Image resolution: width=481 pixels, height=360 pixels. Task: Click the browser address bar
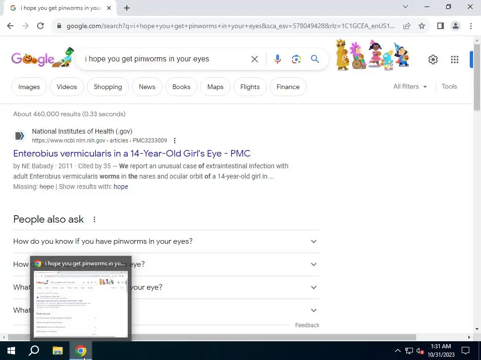click(230, 26)
